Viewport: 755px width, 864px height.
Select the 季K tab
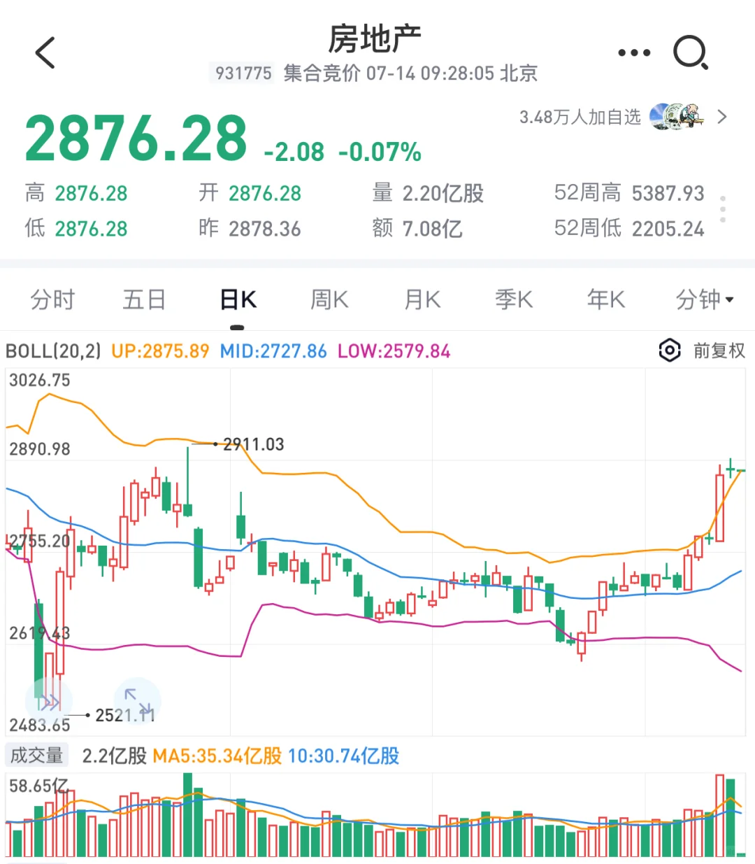pos(514,299)
